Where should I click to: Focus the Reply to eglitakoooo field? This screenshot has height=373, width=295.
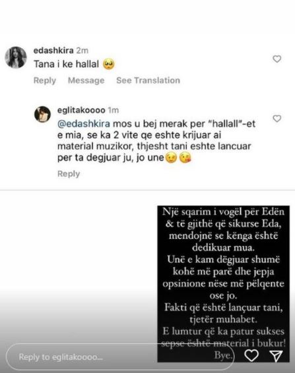120,357
